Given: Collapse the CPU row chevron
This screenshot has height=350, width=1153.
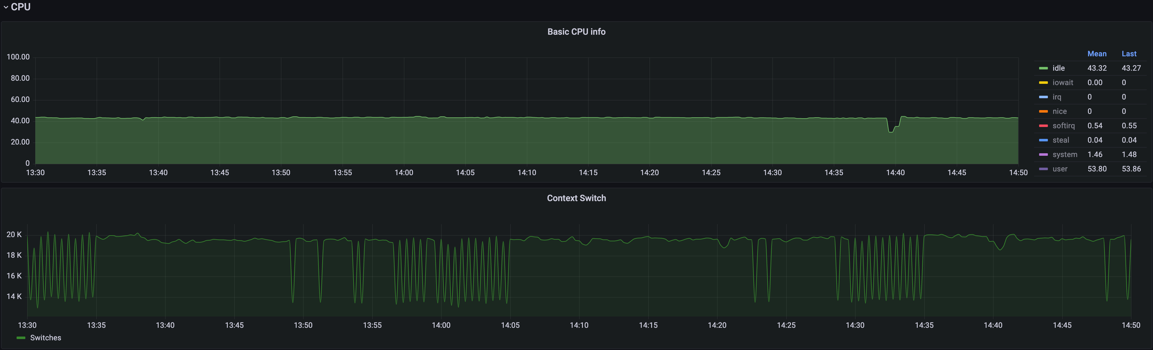Looking at the screenshot, I should [x=6, y=7].
